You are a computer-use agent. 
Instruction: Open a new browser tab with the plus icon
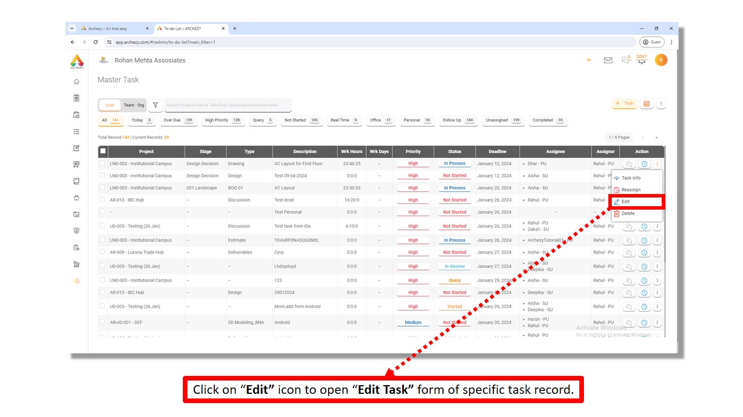[235, 28]
